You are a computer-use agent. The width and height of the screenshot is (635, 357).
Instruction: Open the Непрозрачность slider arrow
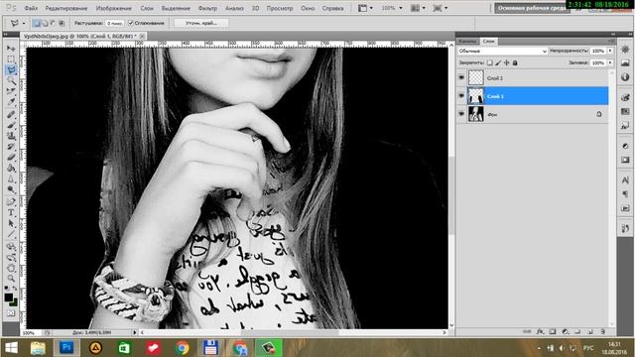pos(610,51)
